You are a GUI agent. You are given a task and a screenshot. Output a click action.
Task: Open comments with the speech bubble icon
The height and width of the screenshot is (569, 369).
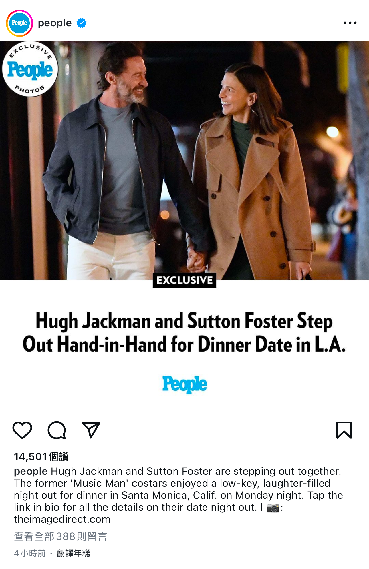[57, 430]
